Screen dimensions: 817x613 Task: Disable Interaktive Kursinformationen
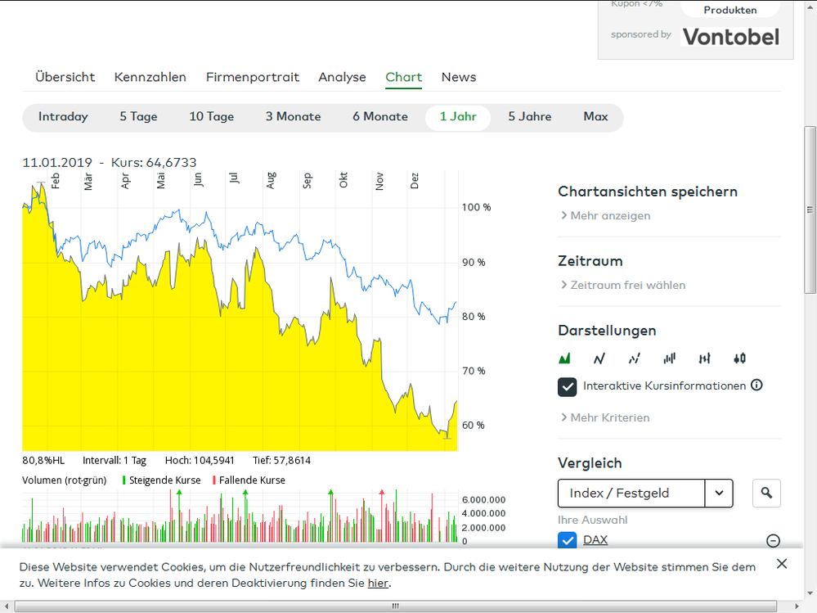coord(567,386)
